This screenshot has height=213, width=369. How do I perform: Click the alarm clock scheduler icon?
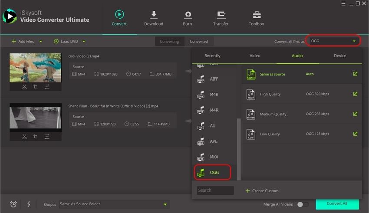[x=13, y=204]
